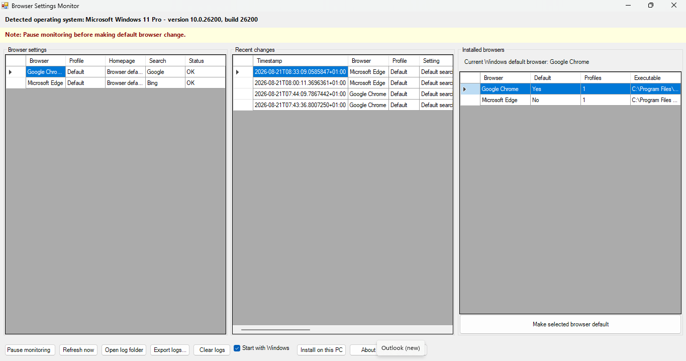Open the log folder
Image resolution: width=686 pixels, height=361 pixels.
[x=124, y=350]
